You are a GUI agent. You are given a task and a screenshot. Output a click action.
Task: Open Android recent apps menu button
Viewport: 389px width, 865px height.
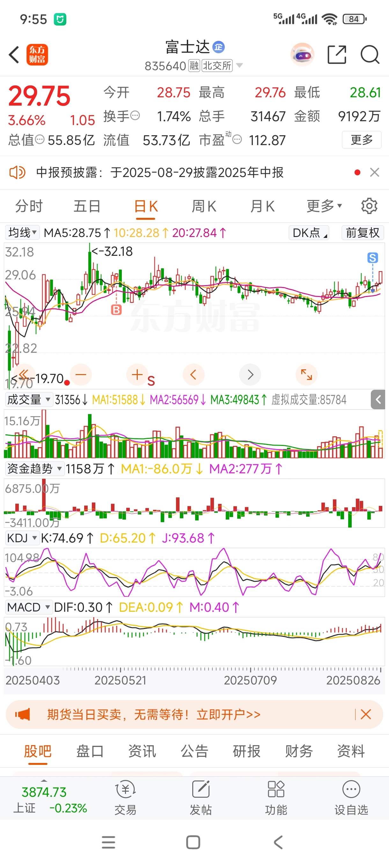(x=108, y=842)
